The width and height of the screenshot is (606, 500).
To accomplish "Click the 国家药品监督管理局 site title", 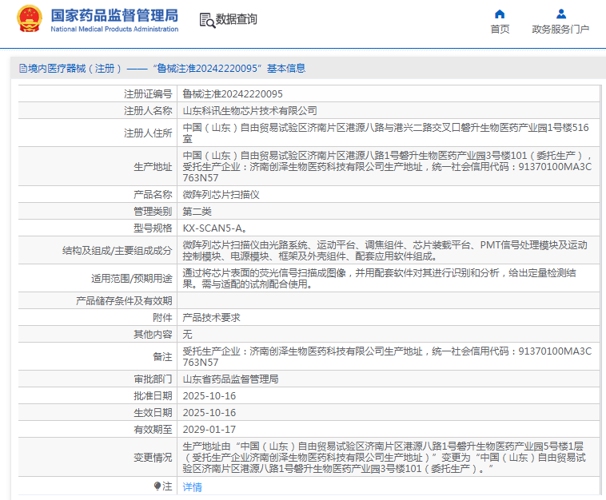I will point(114,16).
